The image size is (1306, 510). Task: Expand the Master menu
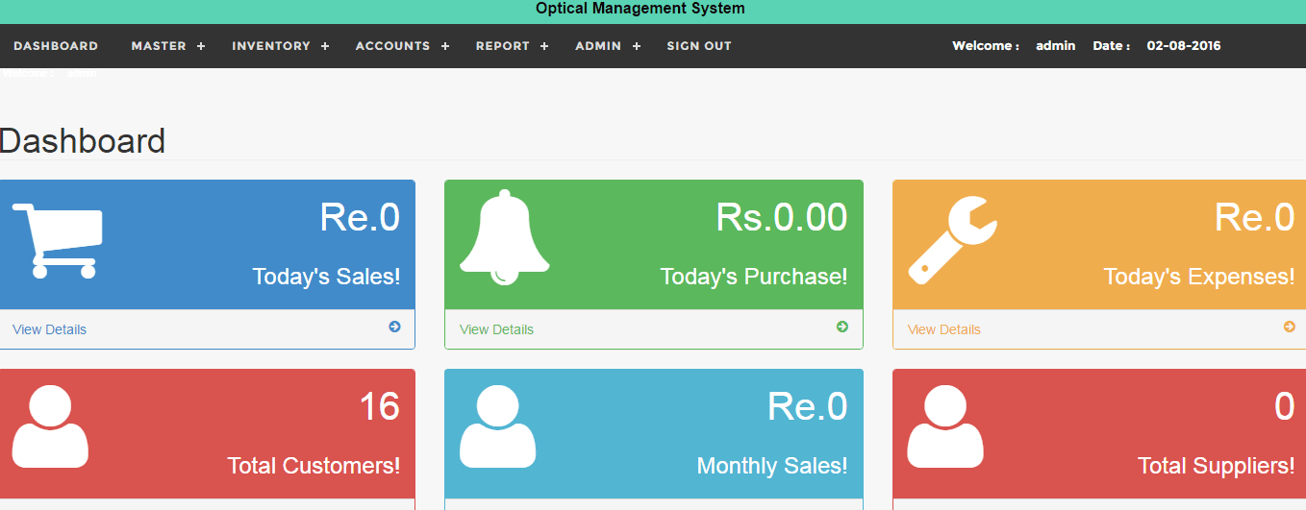(168, 46)
